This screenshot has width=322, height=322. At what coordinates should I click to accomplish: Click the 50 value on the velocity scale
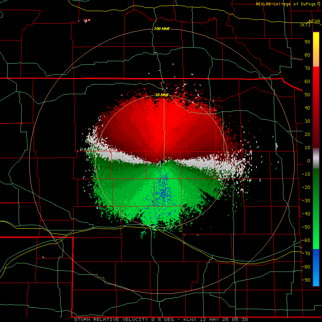click(307, 95)
